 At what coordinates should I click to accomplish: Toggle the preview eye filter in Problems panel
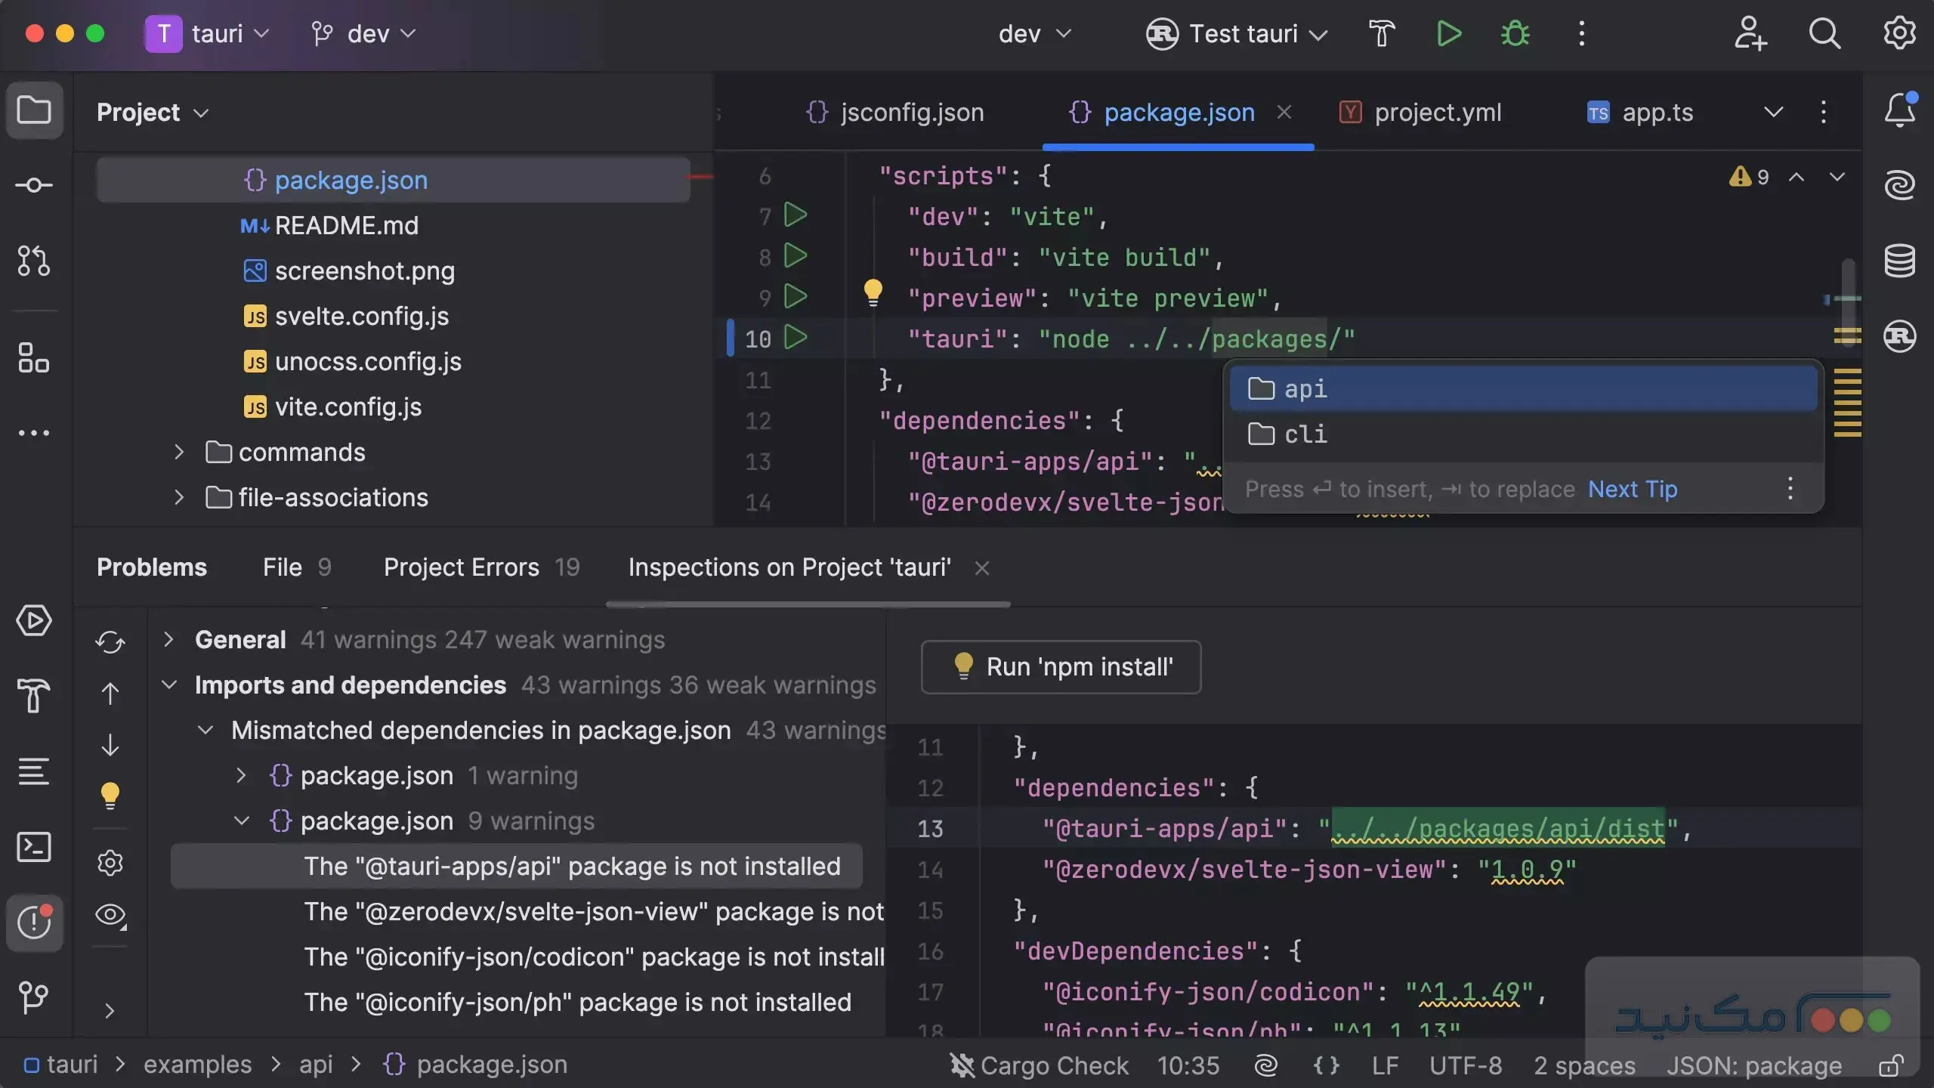click(x=110, y=914)
